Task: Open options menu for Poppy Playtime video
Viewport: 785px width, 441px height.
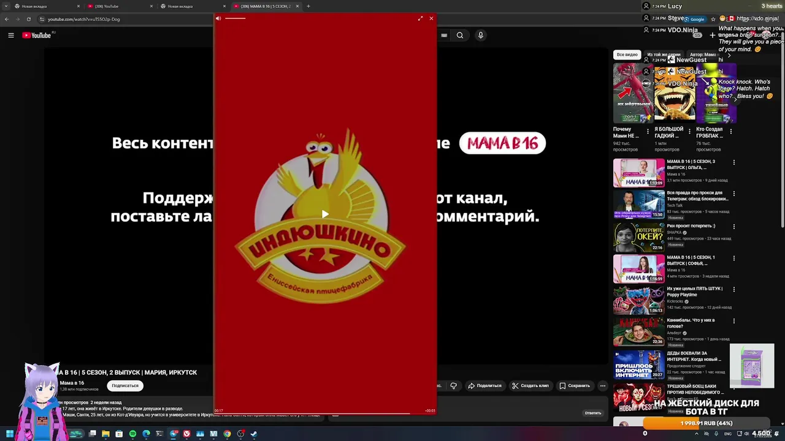Action: point(734,289)
